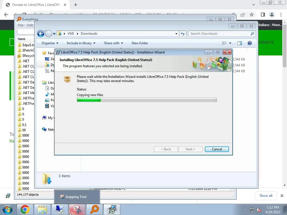Open Windows Explorer from the taskbar

click(42, 209)
